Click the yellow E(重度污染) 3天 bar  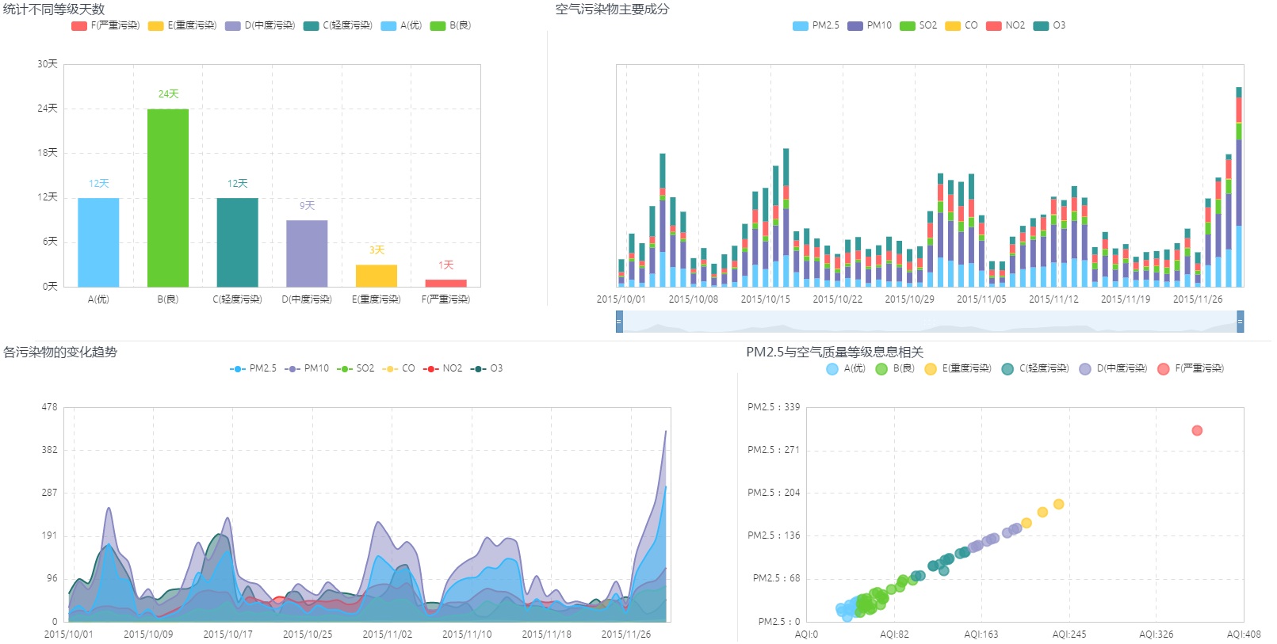point(377,276)
